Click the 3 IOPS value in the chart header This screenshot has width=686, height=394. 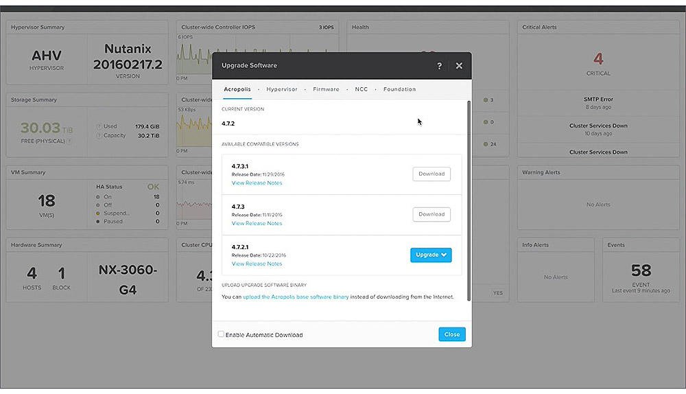(x=326, y=27)
